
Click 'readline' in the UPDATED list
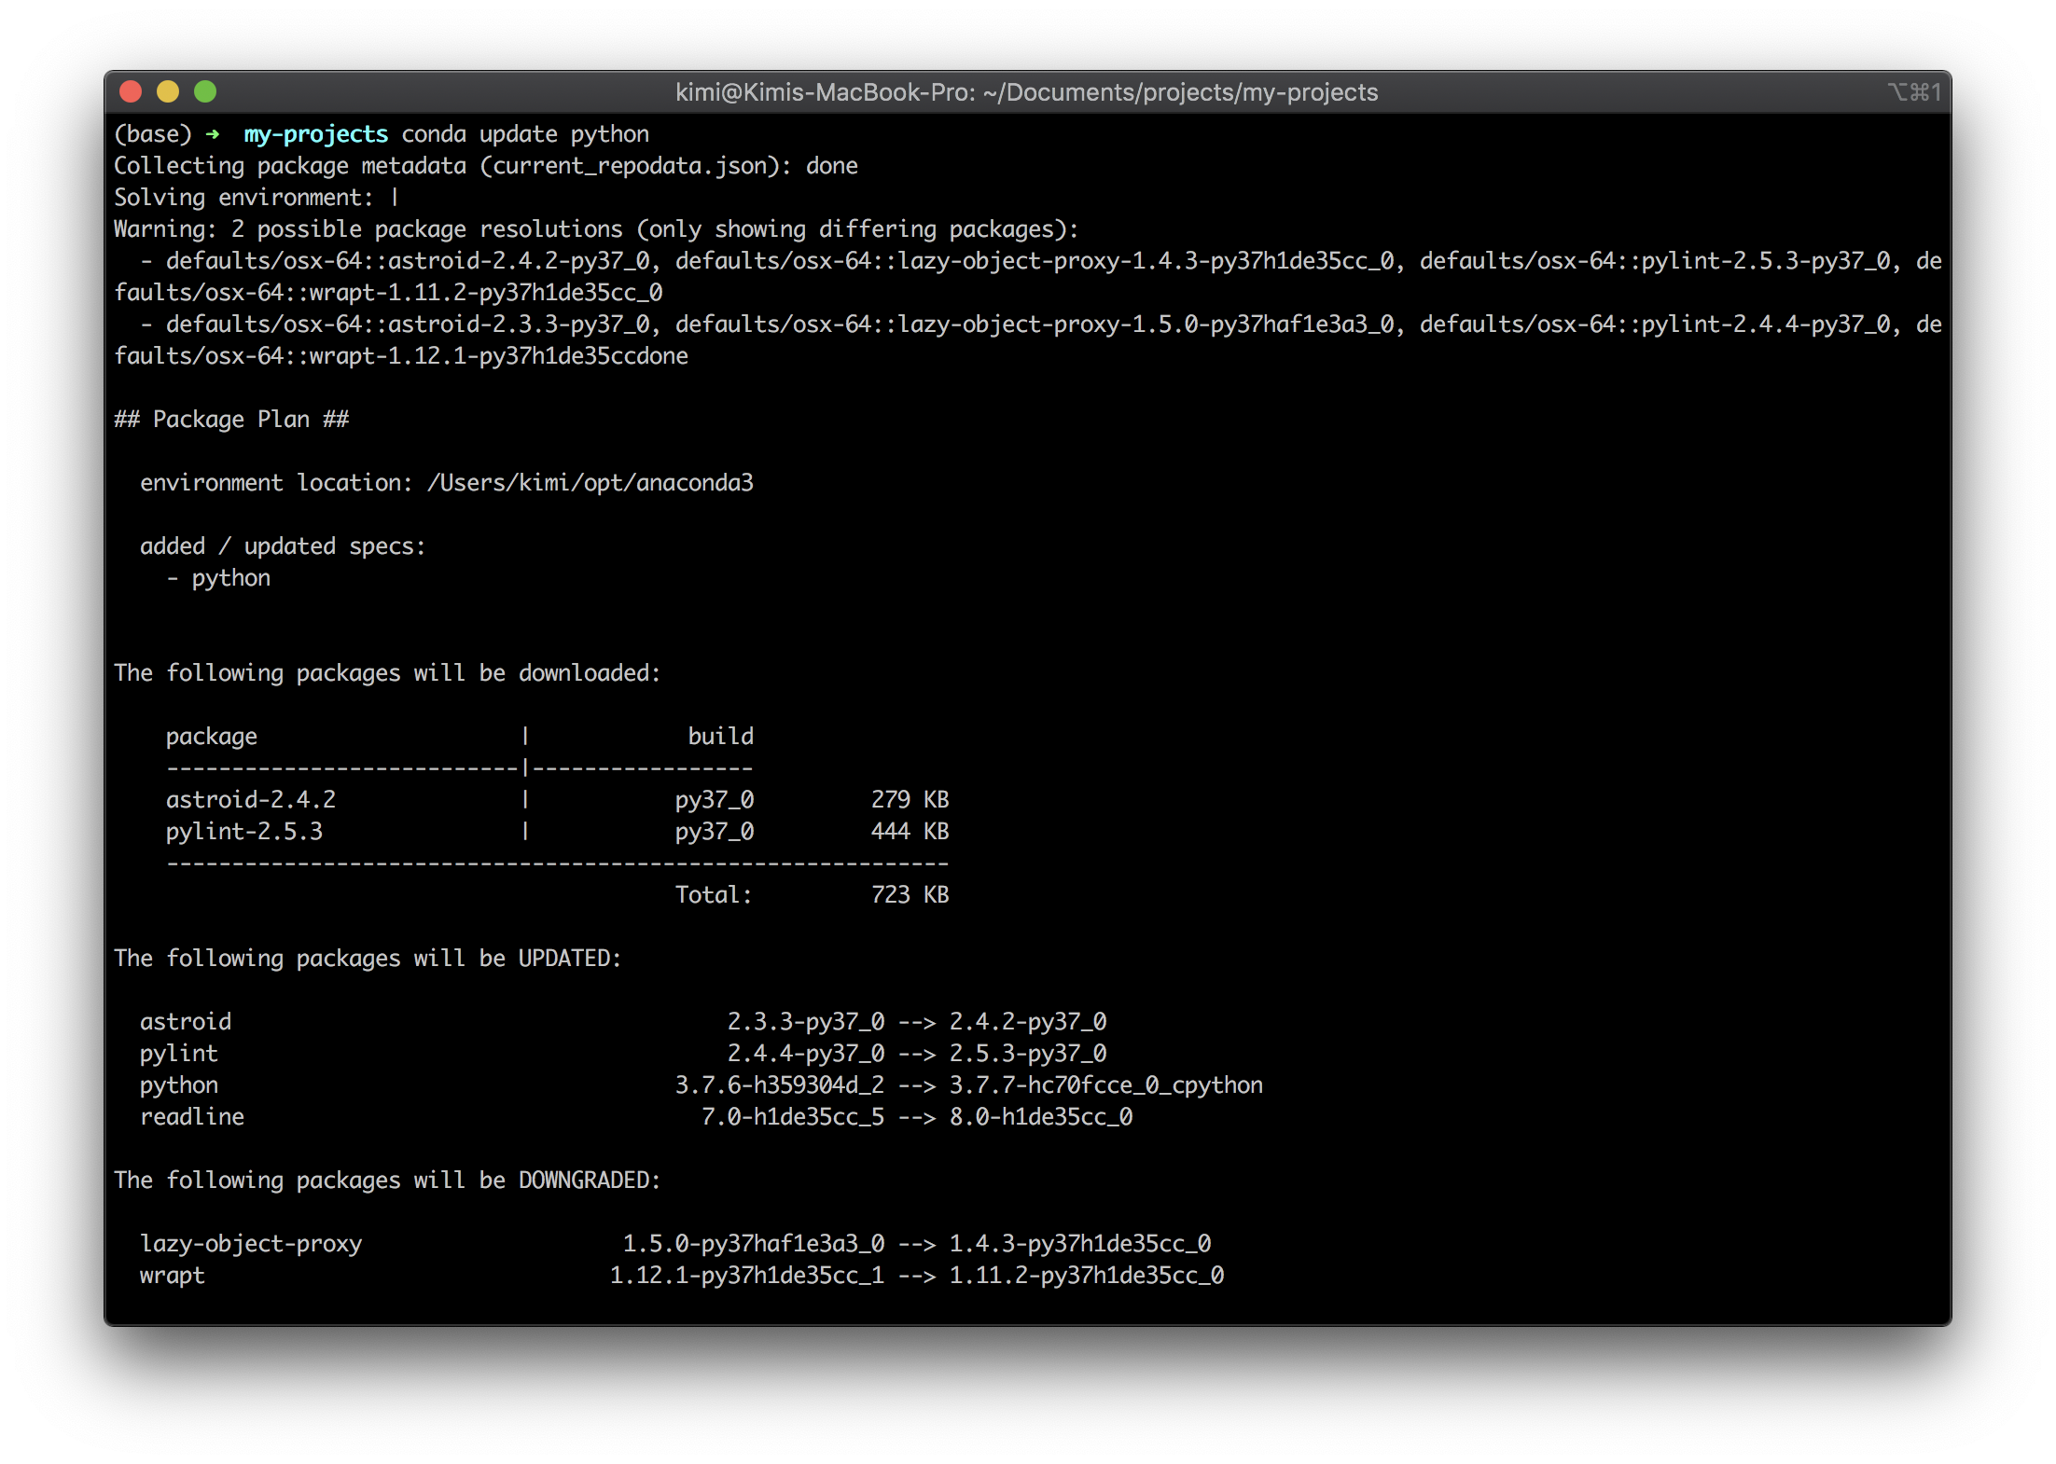[x=192, y=1118]
